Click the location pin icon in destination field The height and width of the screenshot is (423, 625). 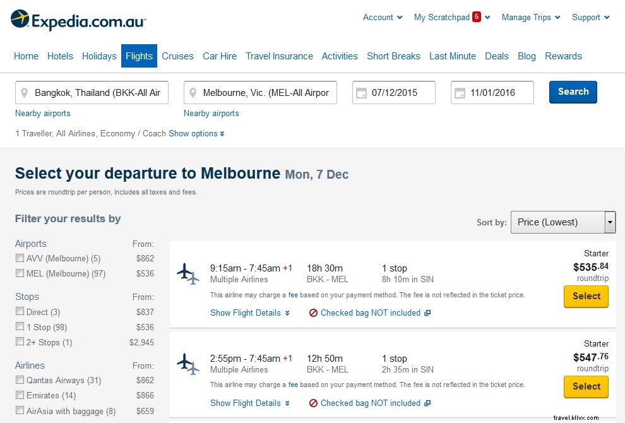pyautogui.click(x=193, y=92)
